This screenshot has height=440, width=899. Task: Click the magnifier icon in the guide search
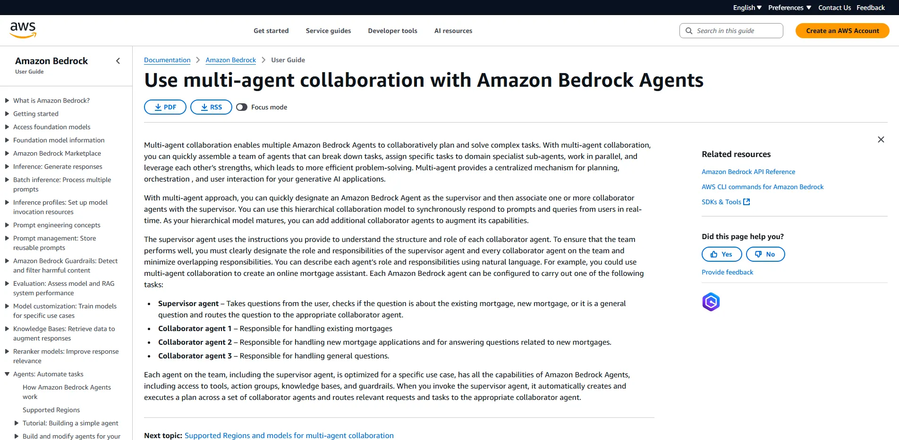(x=689, y=30)
